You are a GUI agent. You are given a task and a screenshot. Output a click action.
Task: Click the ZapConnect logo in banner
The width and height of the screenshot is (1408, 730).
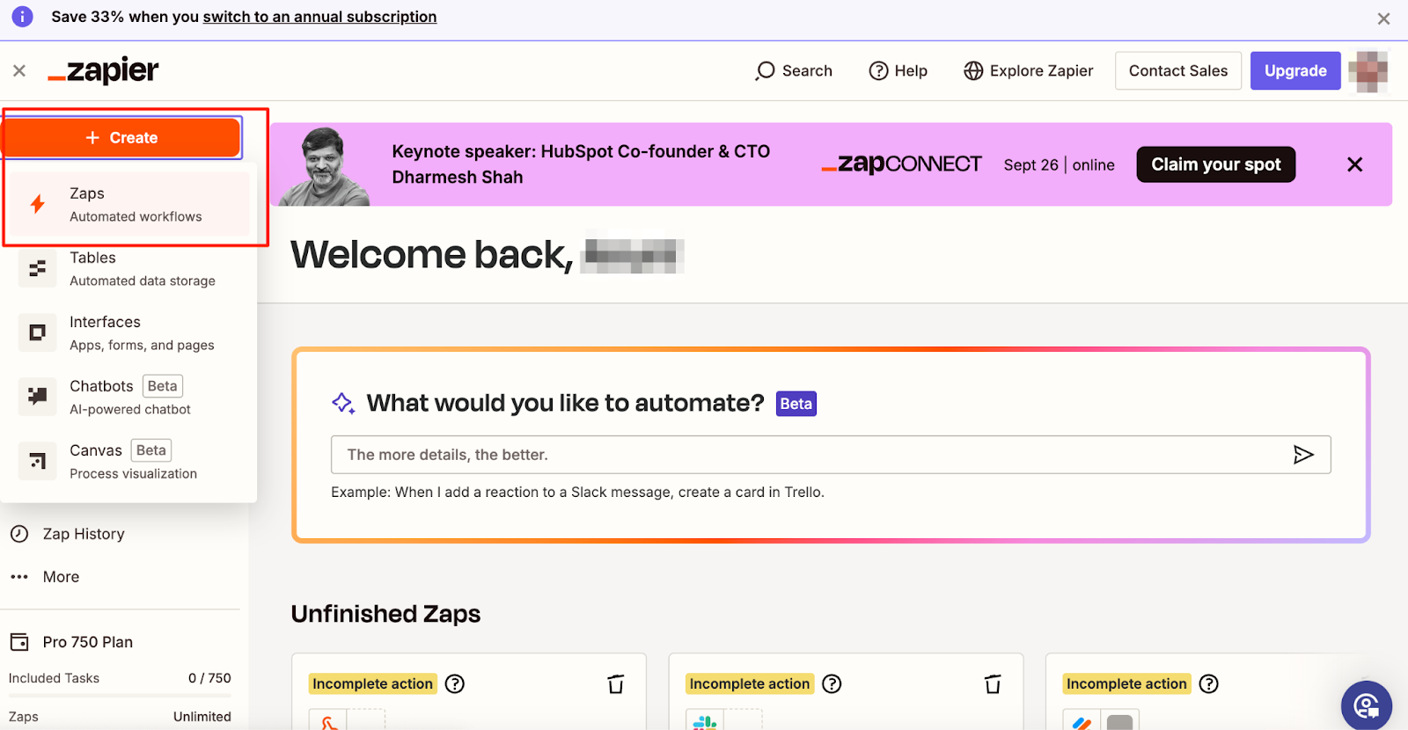coord(902,164)
